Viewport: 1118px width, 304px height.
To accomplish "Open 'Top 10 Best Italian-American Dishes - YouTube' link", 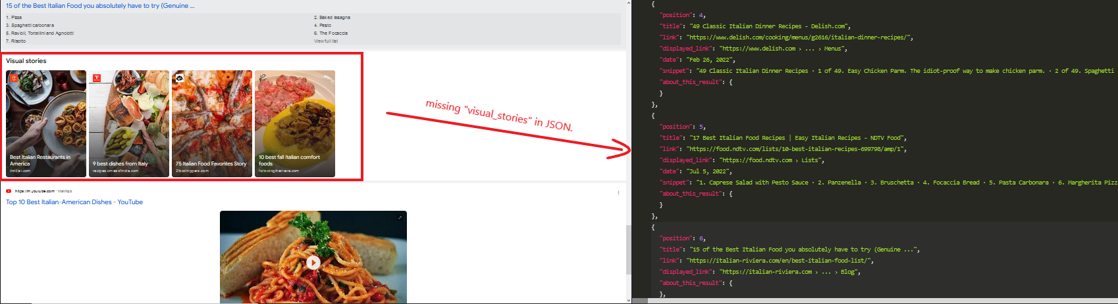I will 74,202.
